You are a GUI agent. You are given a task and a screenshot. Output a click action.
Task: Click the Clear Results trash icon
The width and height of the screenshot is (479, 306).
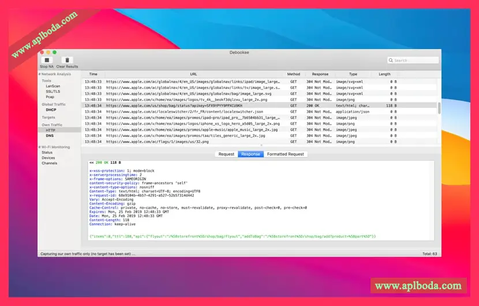[x=67, y=60]
